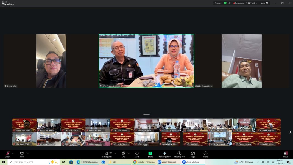Turn on camera with Video icon
The height and width of the screenshot is (165, 293).
point(22,153)
